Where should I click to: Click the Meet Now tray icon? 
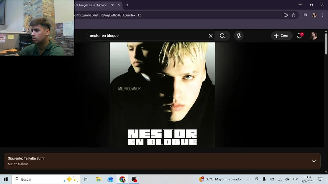tap(257, 179)
